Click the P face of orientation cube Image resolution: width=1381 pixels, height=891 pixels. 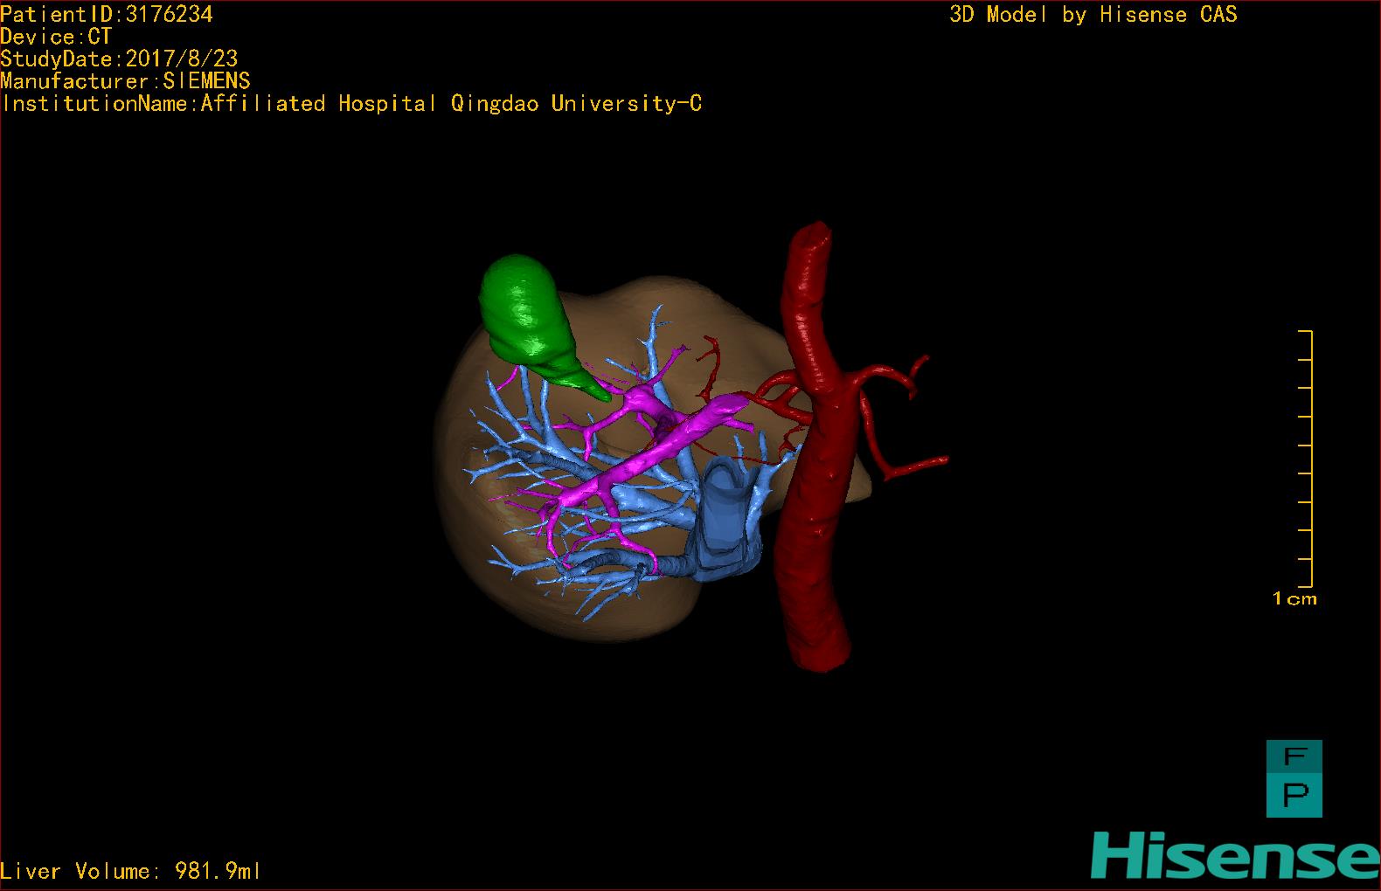(1294, 795)
